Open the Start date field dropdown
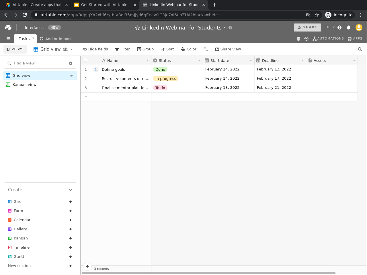367x275 pixels. pyautogui.click(x=251, y=61)
